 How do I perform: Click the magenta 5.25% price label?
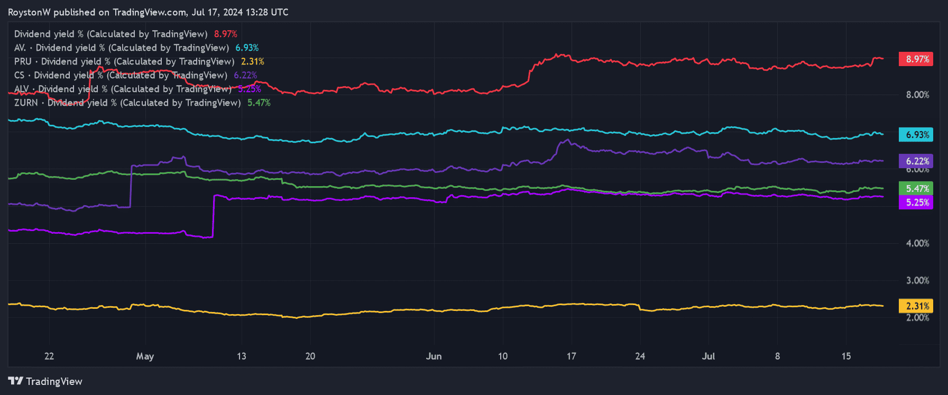[916, 203]
